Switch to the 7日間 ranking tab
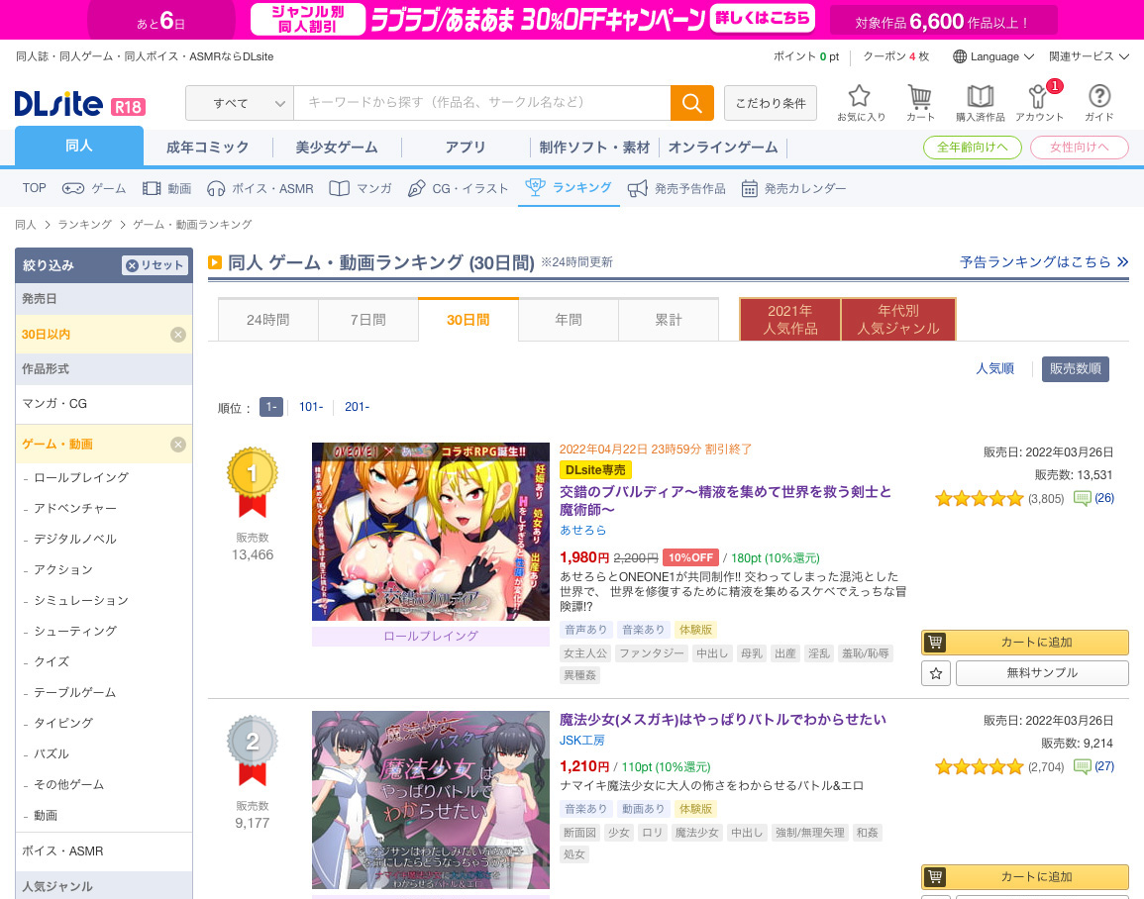 [x=367, y=320]
